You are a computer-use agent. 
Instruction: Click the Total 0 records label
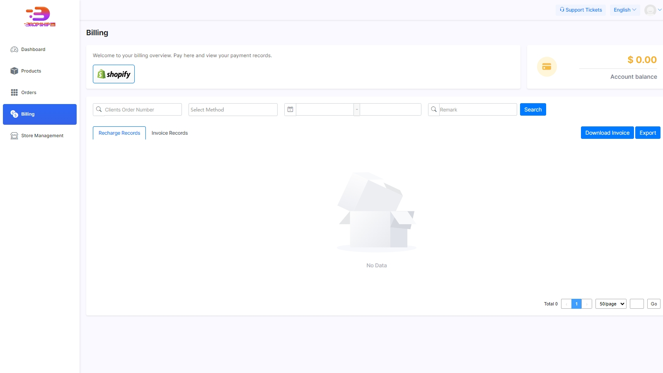click(551, 304)
